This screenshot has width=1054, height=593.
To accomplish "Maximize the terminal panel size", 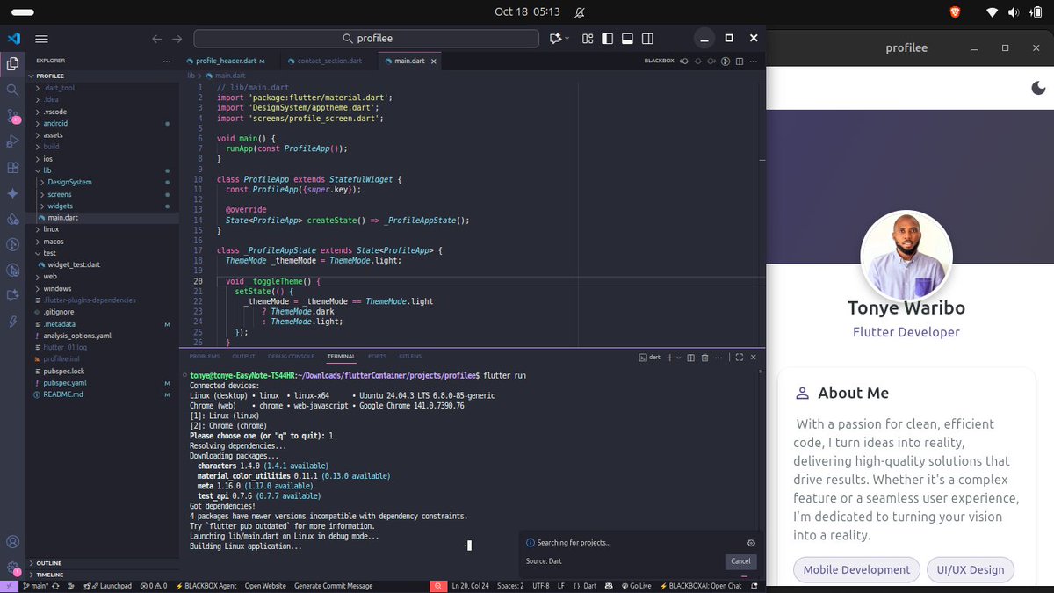I will [x=740, y=357].
